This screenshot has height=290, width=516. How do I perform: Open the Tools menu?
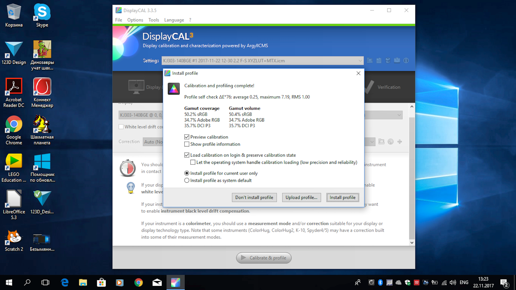pyautogui.click(x=154, y=20)
